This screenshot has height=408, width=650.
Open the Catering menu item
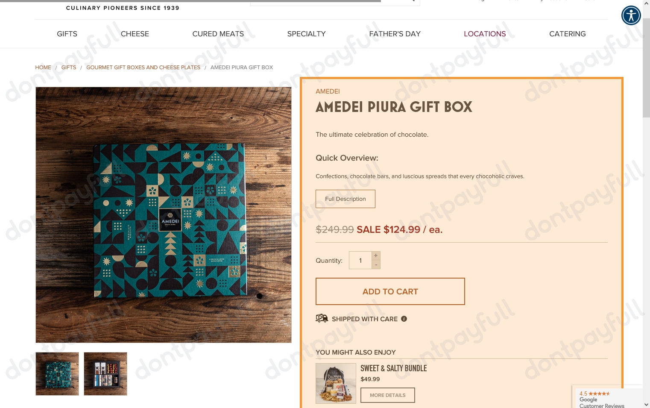click(568, 34)
